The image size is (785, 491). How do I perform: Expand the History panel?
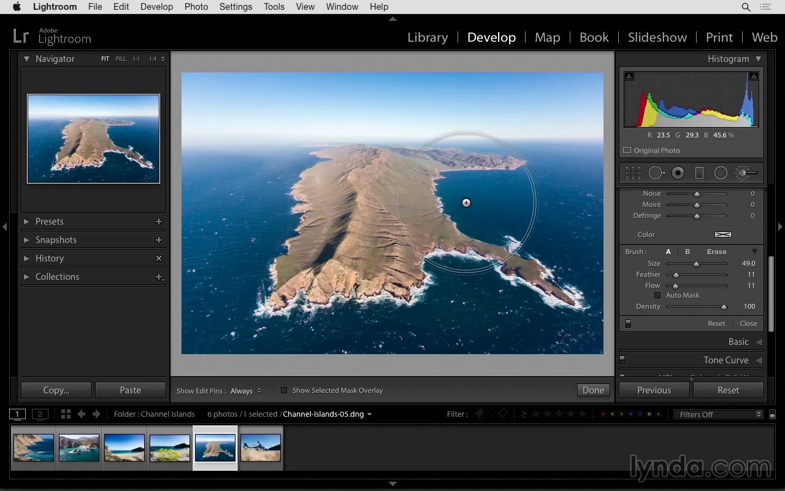26,258
